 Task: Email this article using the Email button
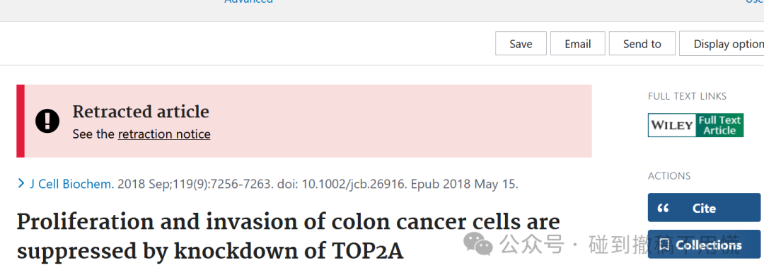point(577,44)
